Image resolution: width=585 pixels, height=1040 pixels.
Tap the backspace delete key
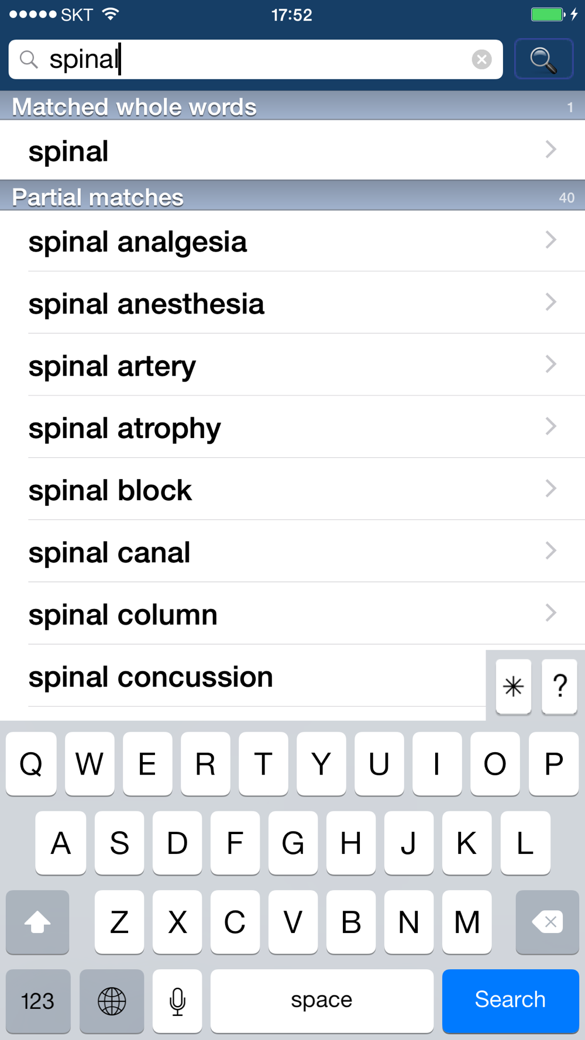tap(547, 922)
